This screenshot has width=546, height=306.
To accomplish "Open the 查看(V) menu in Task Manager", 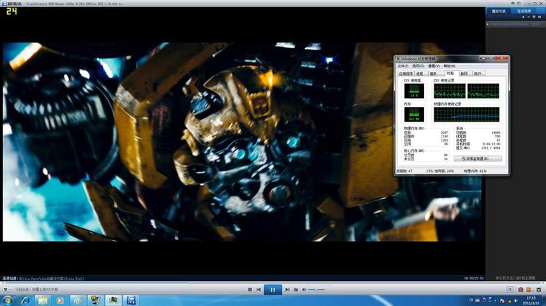I will pyautogui.click(x=434, y=66).
